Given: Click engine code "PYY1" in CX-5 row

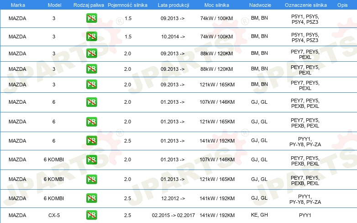Looking at the screenshot, I should click(305, 215).
